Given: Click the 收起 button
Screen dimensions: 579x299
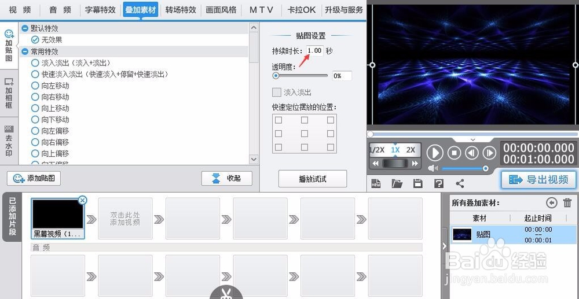Looking at the screenshot, I should coord(227,179).
